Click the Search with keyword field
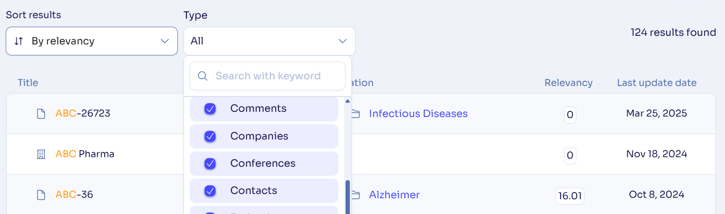 [268, 76]
